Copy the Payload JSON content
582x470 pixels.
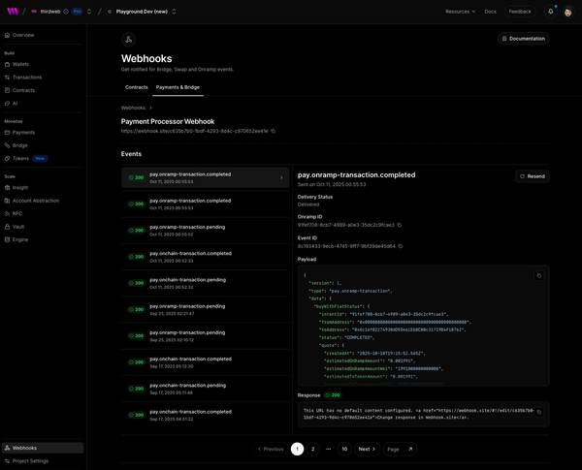pyautogui.click(x=539, y=275)
